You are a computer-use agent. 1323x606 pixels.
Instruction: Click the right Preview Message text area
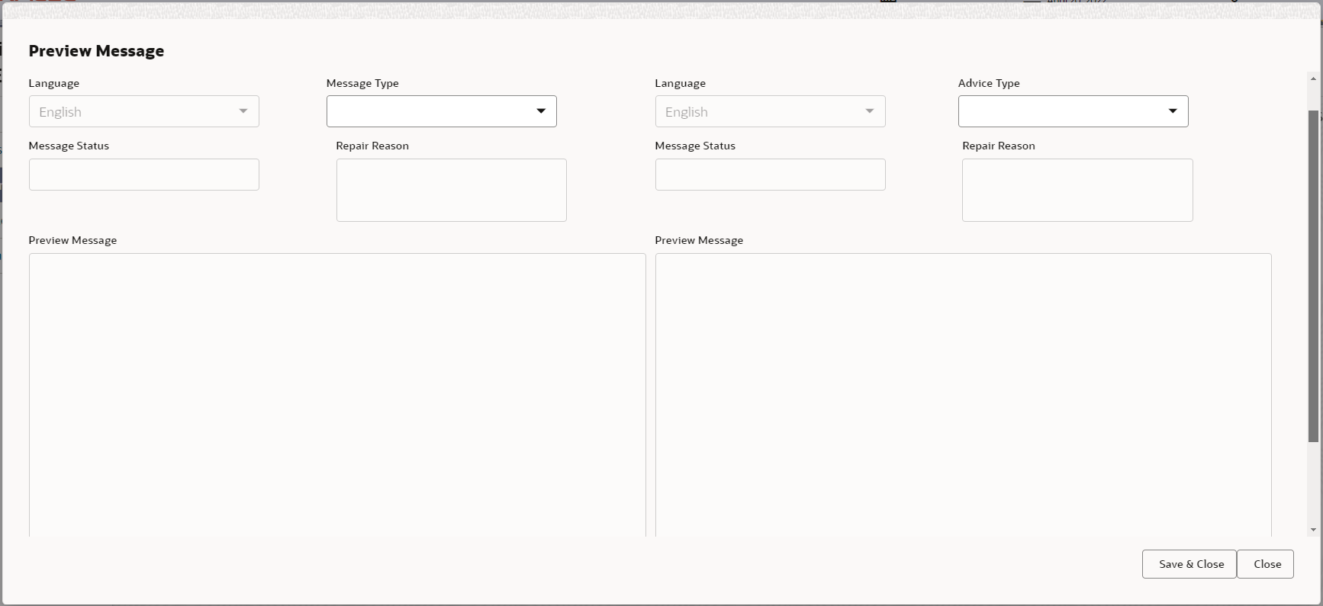coord(964,395)
